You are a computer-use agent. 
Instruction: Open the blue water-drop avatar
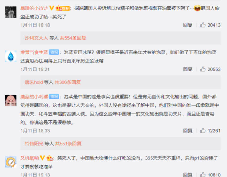coord(11,56)
